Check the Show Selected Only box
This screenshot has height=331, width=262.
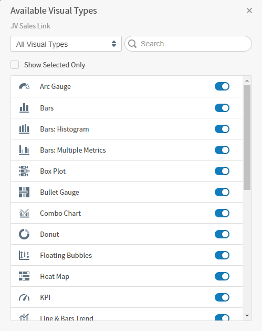[15, 65]
